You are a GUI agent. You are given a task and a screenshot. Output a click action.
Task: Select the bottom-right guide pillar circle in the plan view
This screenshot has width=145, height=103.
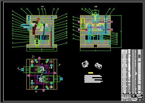coord(51,87)
